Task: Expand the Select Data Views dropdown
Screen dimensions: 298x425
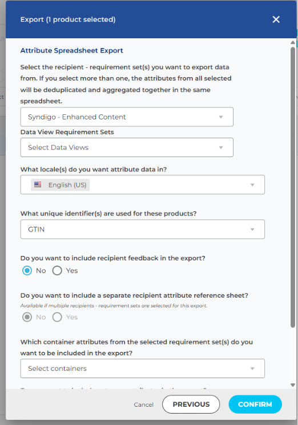Action: pos(127,147)
